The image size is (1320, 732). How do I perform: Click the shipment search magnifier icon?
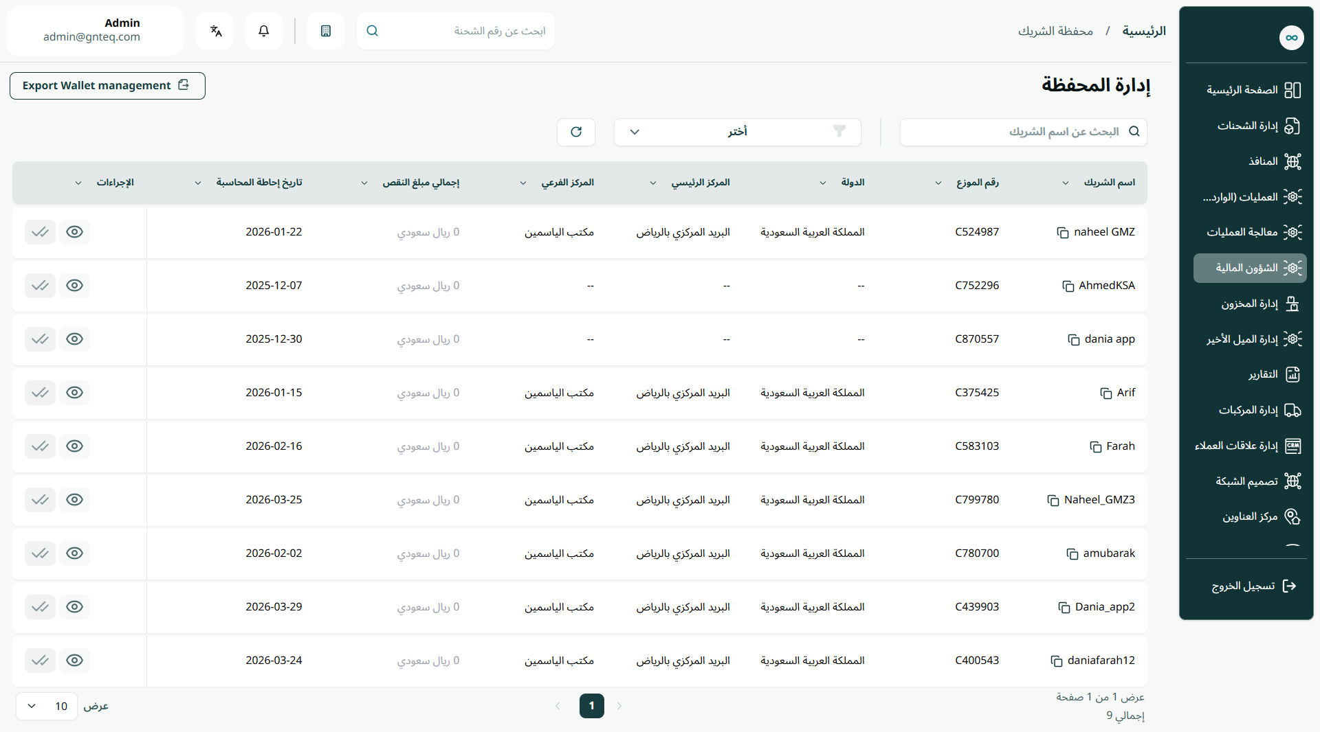pyautogui.click(x=373, y=31)
